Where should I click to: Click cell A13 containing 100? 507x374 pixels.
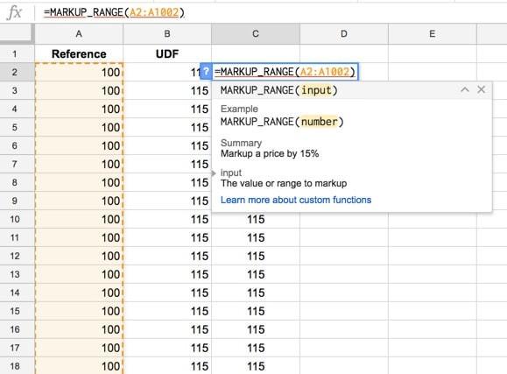[79, 274]
